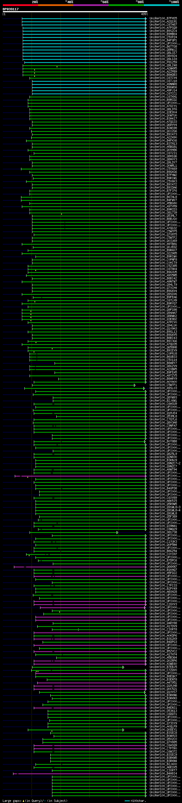Screen dimensions: 182x803
Task: Select the UniRef100_A2WKR5 label
Action: point(163,68)
